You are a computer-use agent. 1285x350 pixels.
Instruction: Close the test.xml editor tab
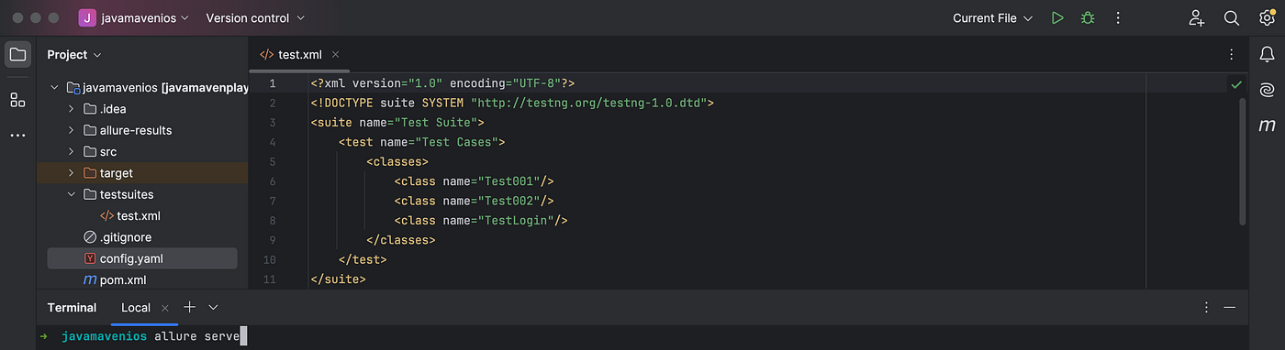click(335, 55)
